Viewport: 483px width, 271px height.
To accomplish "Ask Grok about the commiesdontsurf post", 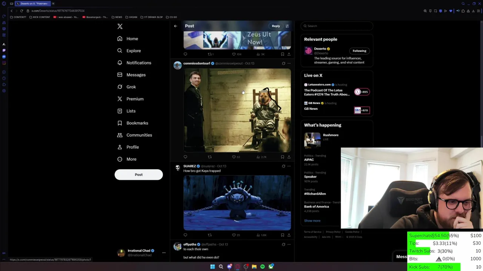I will pyautogui.click(x=283, y=63).
